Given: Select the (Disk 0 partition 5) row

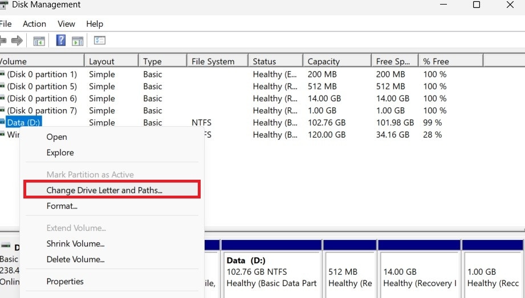Looking at the screenshot, I should (x=42, y=86).
